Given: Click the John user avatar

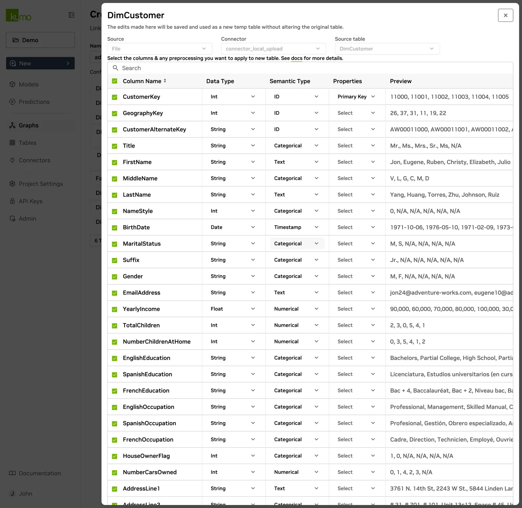Looking at the screenshot, I should pyautogui.click(x=12, y=493).
